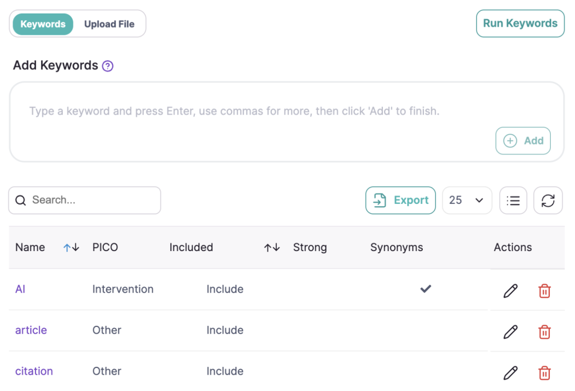
Task: Sort the table by Name column
Action: [71, 248]
